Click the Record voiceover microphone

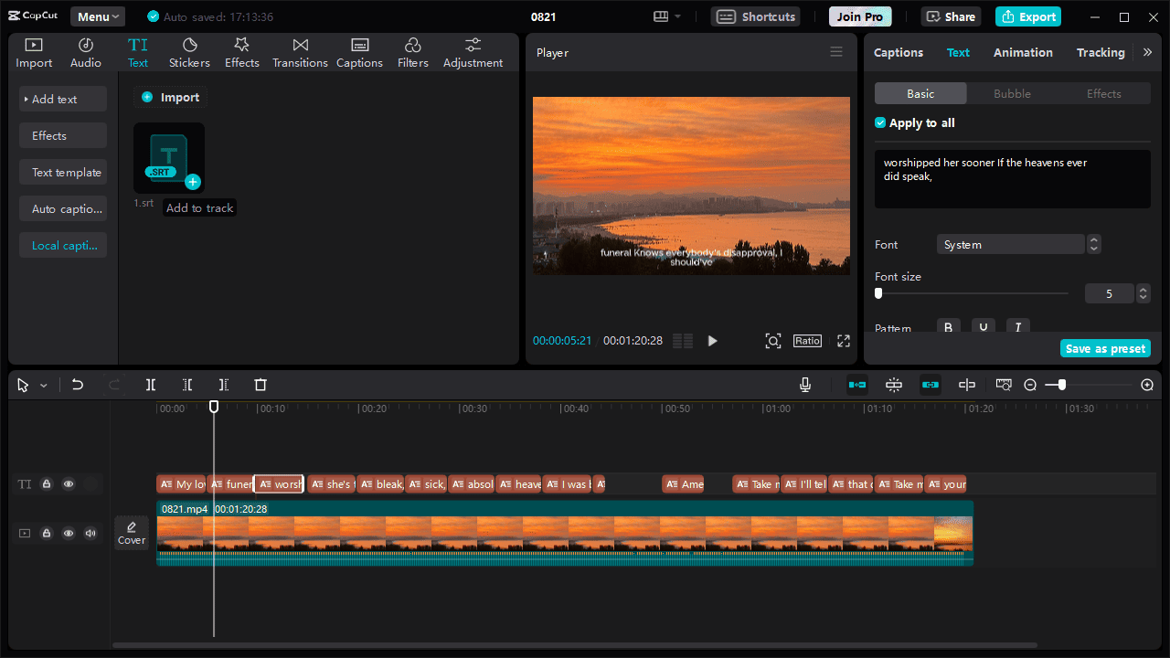(x=805, y=385)
